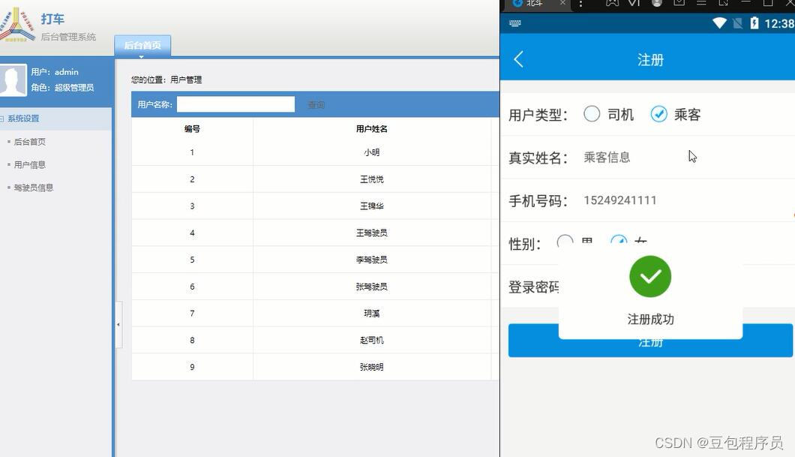Open 驾驶员信息 in the sidebar
This screenshot has width=795, height=457.
(x=34, y=187)
